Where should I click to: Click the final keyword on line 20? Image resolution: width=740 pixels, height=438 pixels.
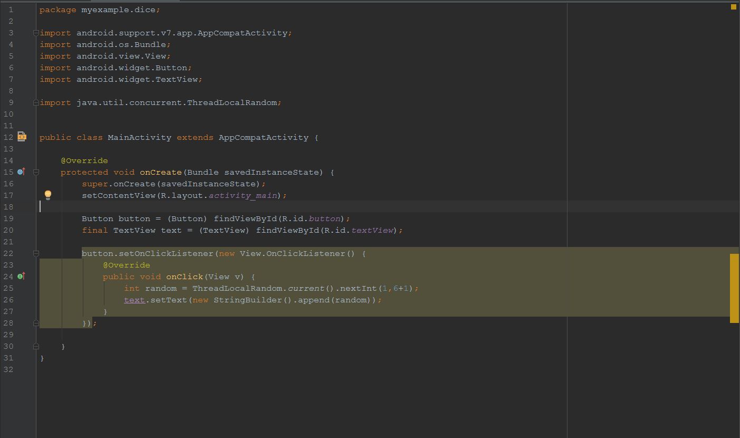[95, 230]
